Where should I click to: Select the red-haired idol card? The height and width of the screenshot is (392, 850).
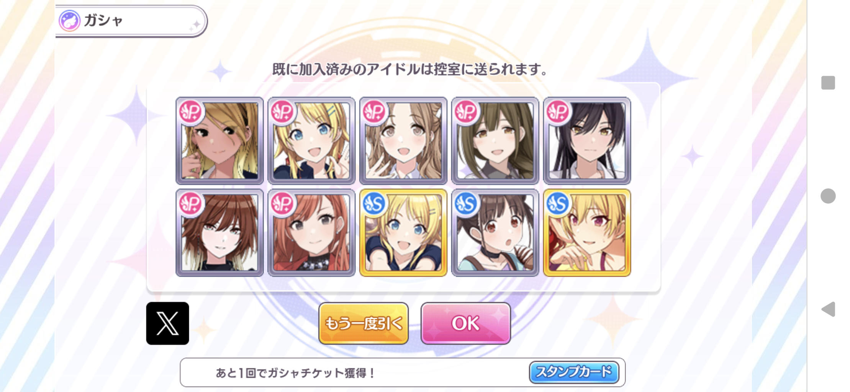(x=311, y=232)
